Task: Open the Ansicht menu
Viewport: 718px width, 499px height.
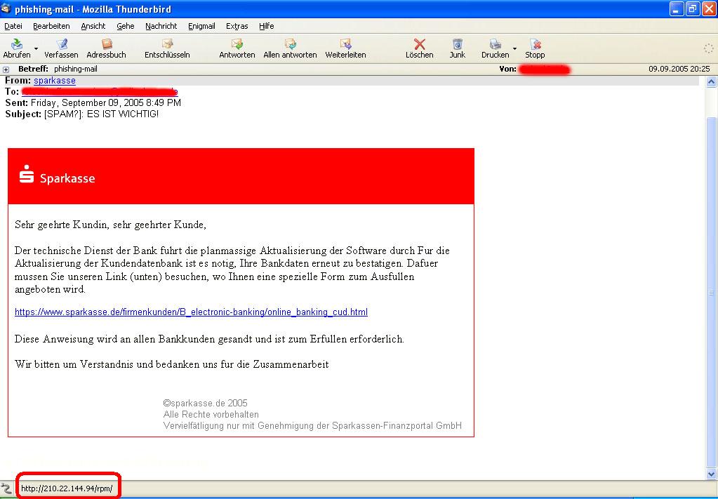Action: (x=93, y=26)
